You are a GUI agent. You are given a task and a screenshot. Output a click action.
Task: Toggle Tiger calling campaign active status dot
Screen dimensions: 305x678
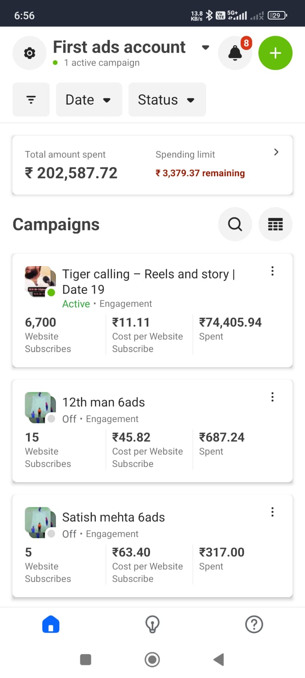pos(51,292)
